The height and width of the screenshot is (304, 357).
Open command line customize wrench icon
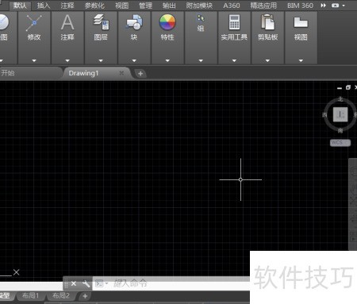pyautogui.click(x=86, y=283)
